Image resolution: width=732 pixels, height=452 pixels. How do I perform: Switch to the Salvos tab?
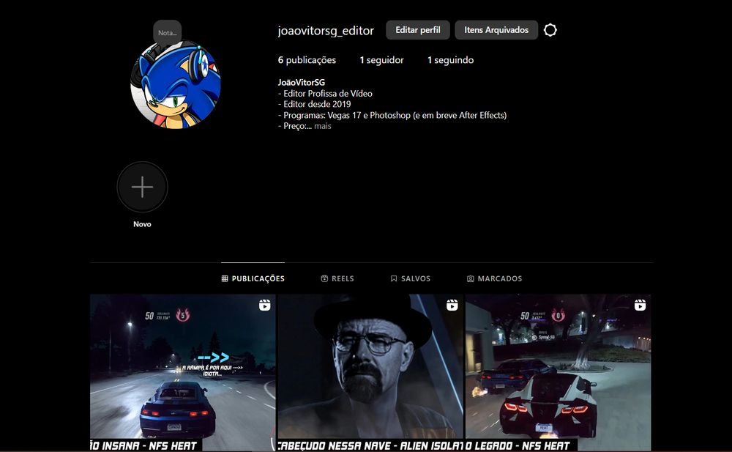[x=411, y=278]
